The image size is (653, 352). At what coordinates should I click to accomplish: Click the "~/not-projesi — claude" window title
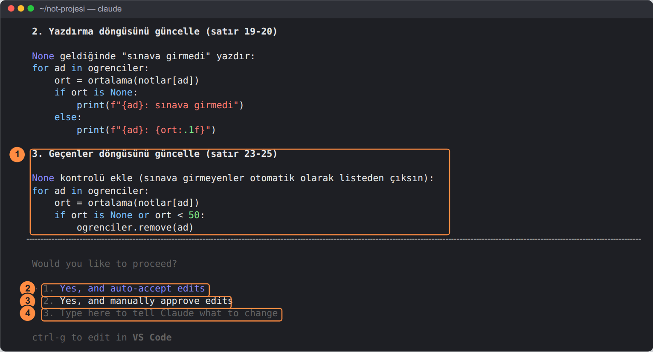point(81,9)
